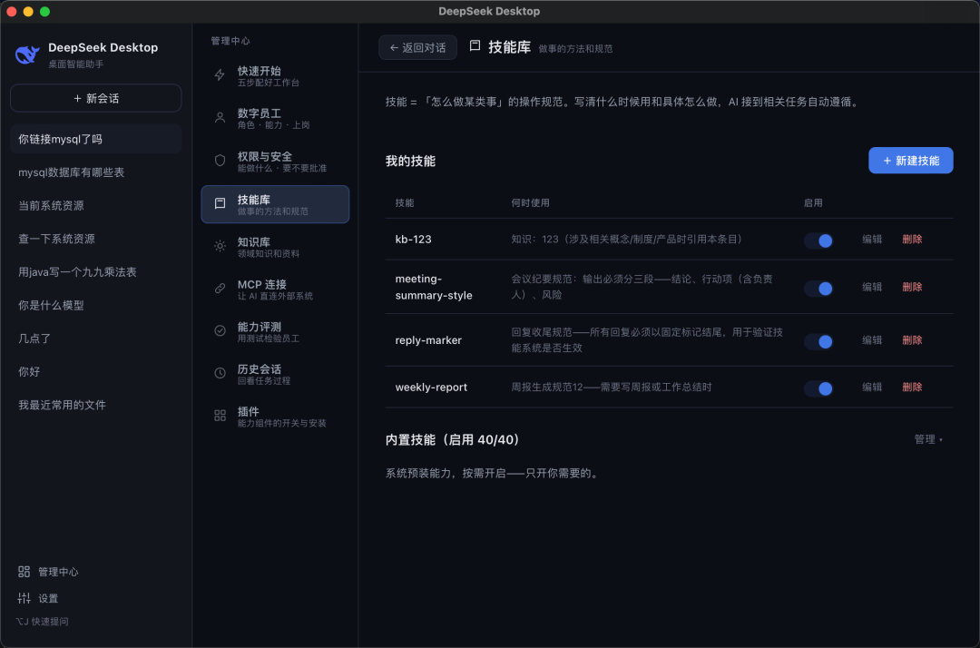Open 快速开始 in the management menu

[275, 75]
